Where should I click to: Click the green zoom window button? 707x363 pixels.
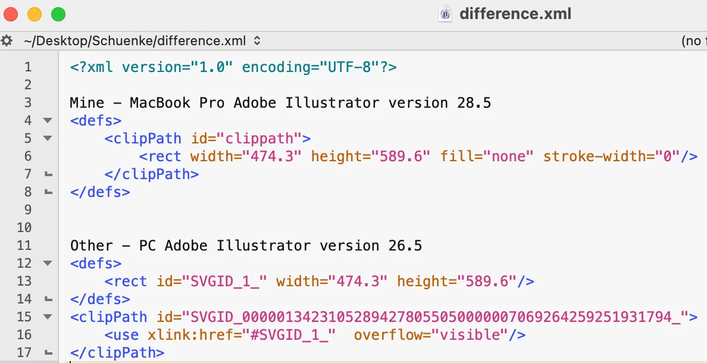coord(58,14)
